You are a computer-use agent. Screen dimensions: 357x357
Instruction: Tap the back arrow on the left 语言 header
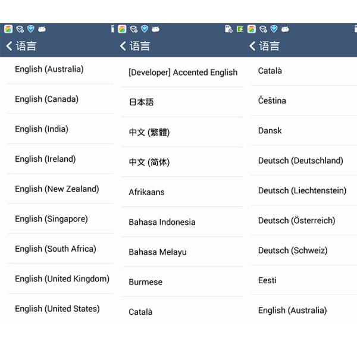pyautogui.click(x=9, y=46)
